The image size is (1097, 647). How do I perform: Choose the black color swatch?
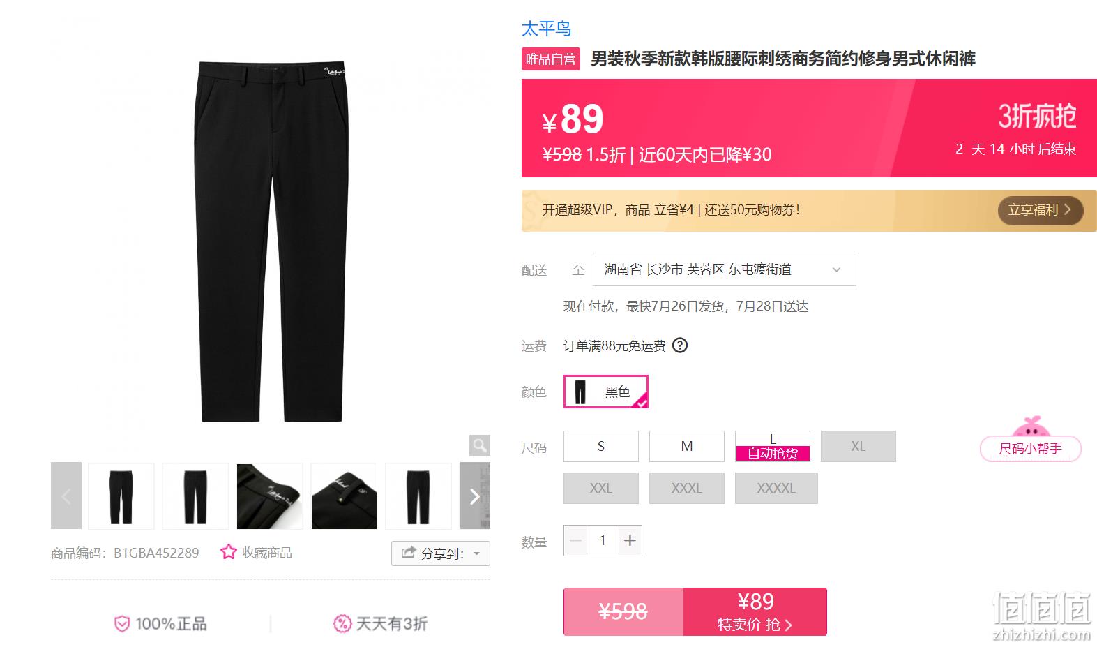606,392
